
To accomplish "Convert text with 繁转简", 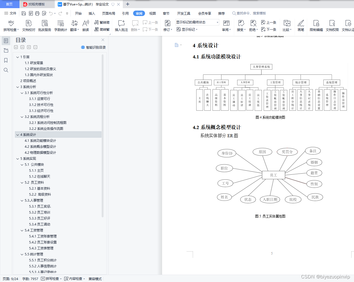I will (102, 22).
